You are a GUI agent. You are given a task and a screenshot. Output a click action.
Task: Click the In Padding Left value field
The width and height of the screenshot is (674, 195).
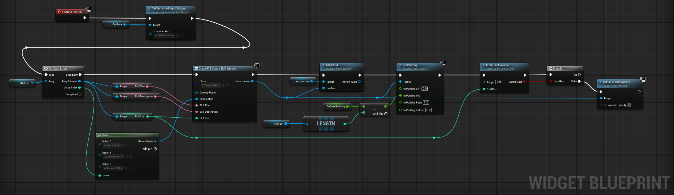[x=425, y=89]
